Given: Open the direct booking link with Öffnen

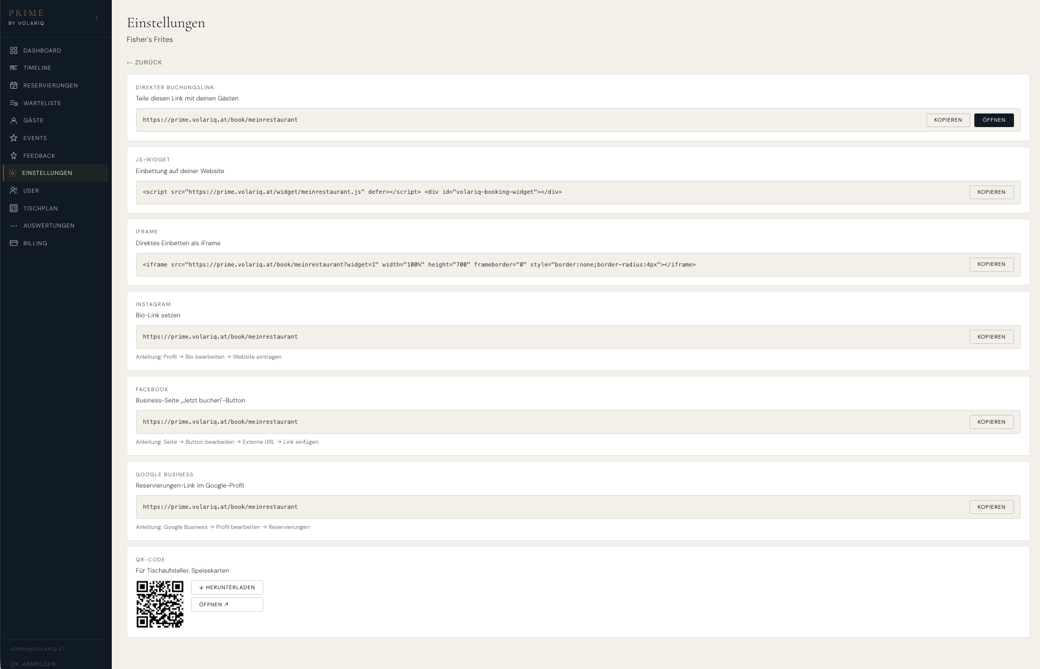Looking at the screenshot, I should pyautogui.click(x=994, y=120).
